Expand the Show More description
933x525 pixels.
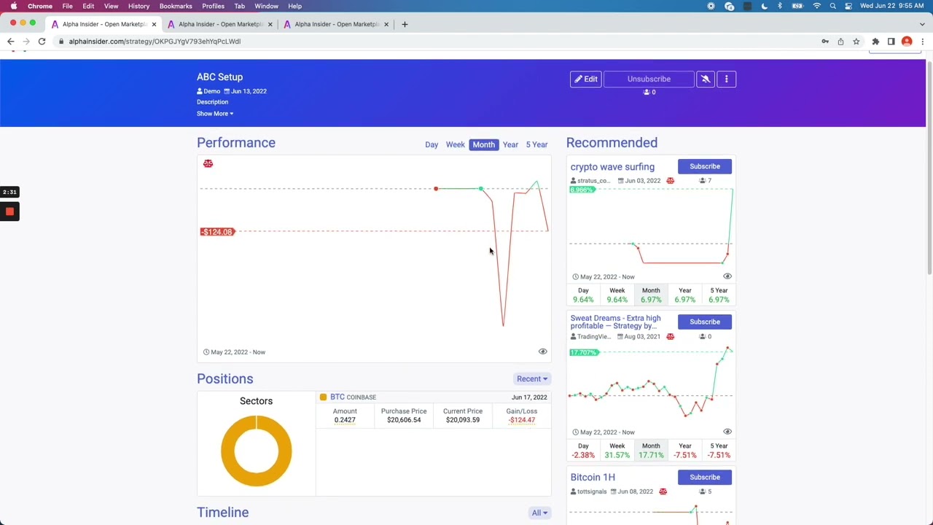click(x=215, y=114)
